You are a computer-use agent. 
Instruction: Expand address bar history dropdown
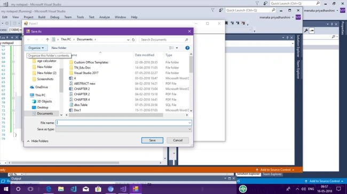[x=128, y=40]
